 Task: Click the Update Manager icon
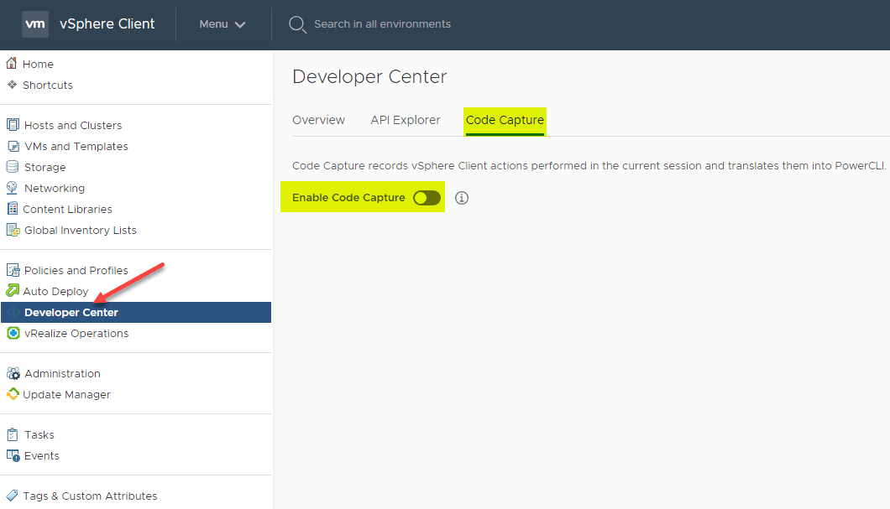pos(13,394)
